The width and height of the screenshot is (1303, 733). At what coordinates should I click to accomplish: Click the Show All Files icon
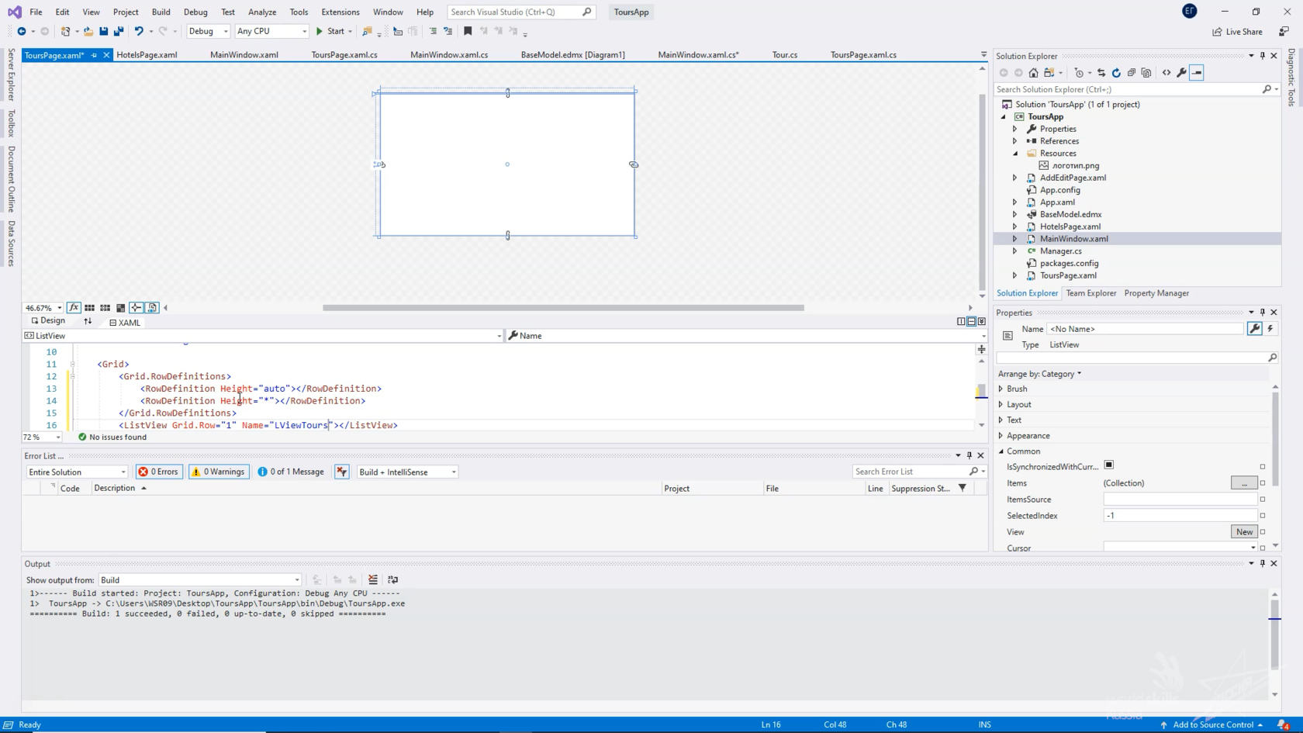pos(1146,73)
